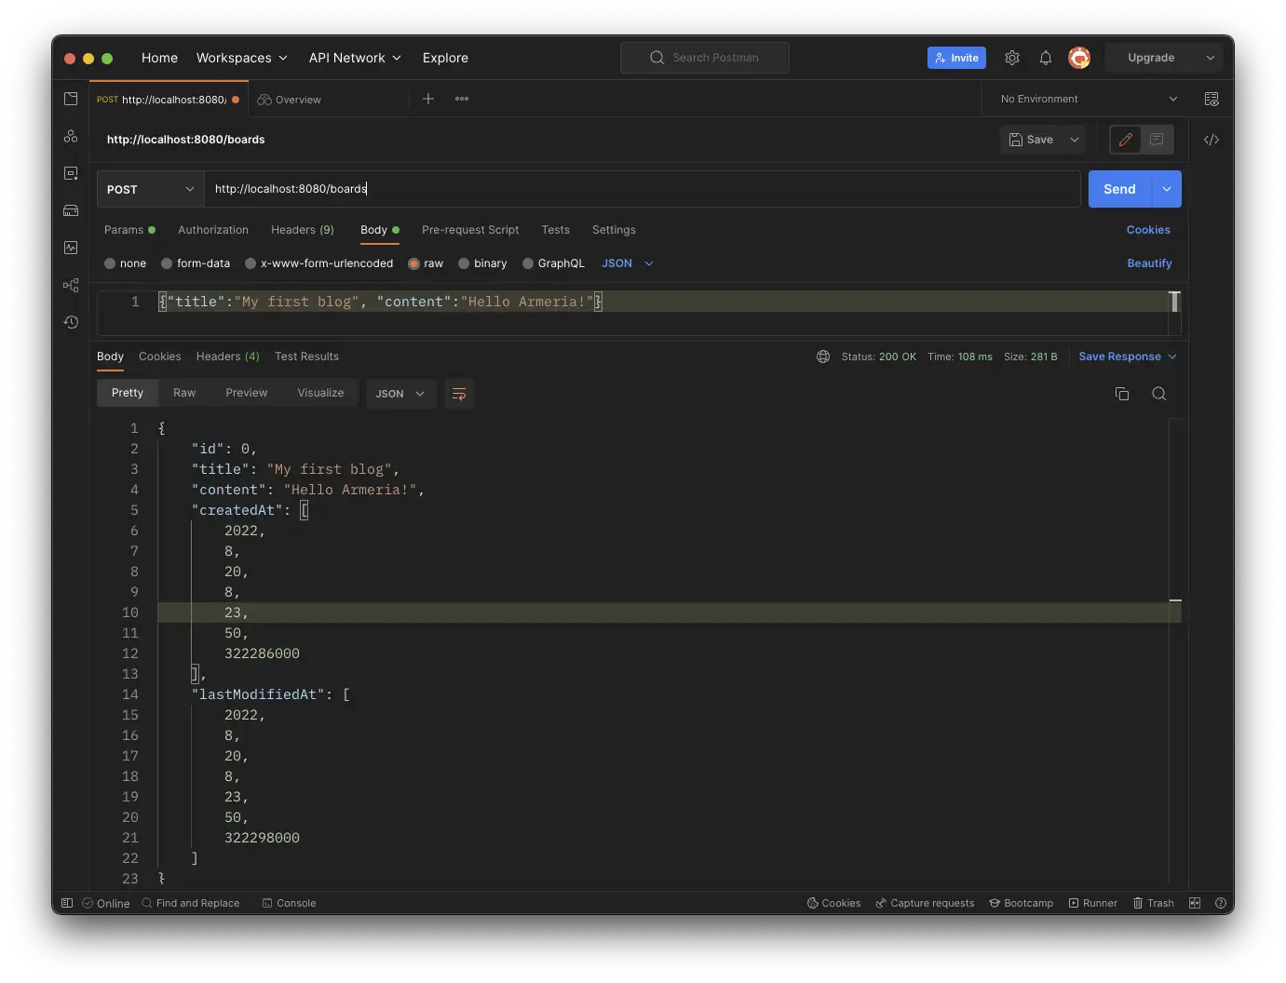Open Console in status bar
The width and height of the screenshot is (1286, 983).
click(x=289, y=903)
